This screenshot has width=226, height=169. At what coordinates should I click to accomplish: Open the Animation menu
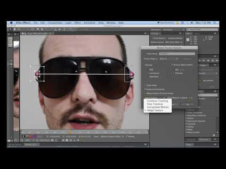coord(89,23)
